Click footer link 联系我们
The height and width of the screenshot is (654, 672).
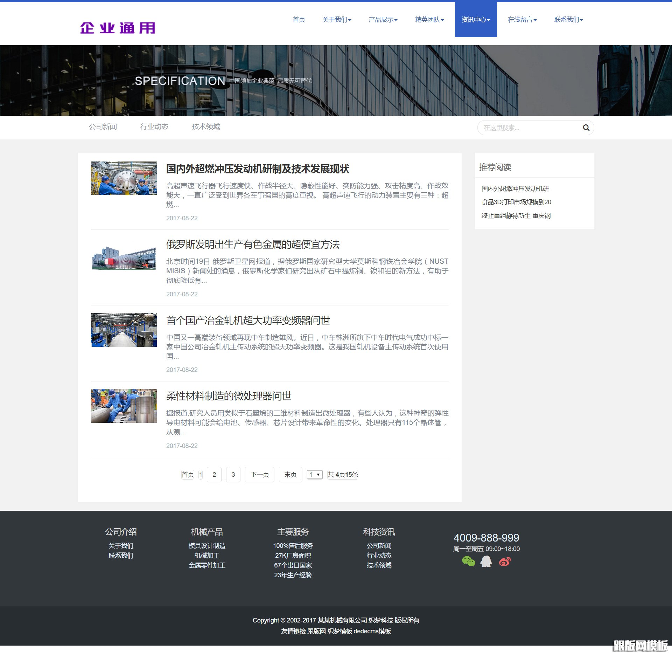point(121,556)
